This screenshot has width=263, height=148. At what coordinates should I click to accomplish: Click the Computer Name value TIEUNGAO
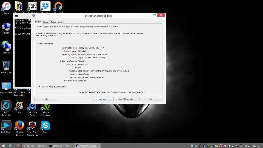[82, 51]
